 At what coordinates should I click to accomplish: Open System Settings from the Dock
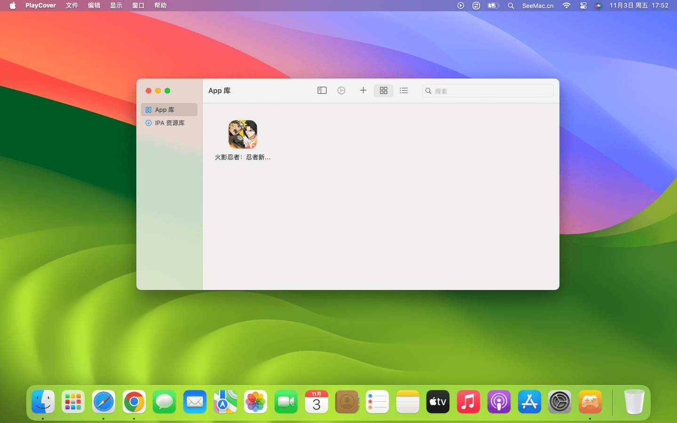click(559, 402)
